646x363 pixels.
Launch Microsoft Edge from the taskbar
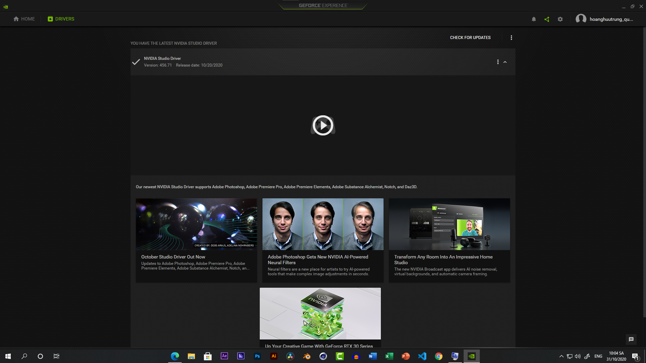175,356
